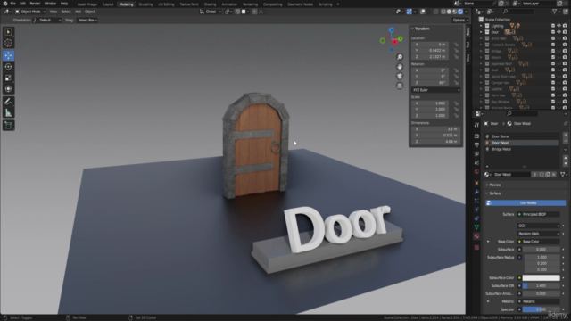Viewport: 571px width, 321px height.
Task: Open XYZ Euler rotation mode dropdown
Action: (x=436, y=90)
